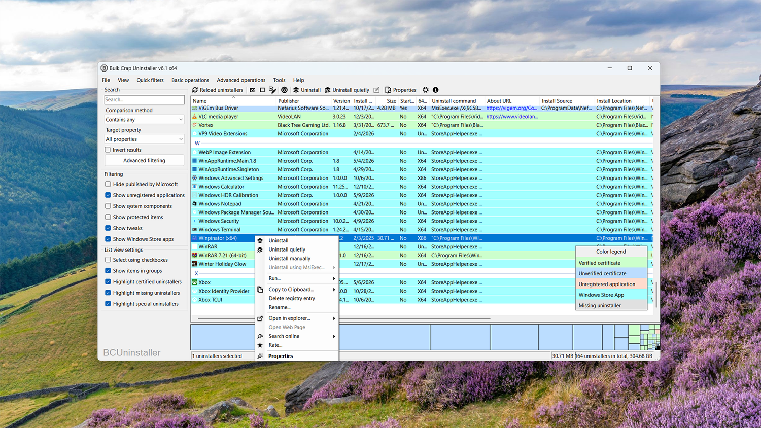761x428 pixels.
Task: Check Show system components
Action: pos(108,206)
